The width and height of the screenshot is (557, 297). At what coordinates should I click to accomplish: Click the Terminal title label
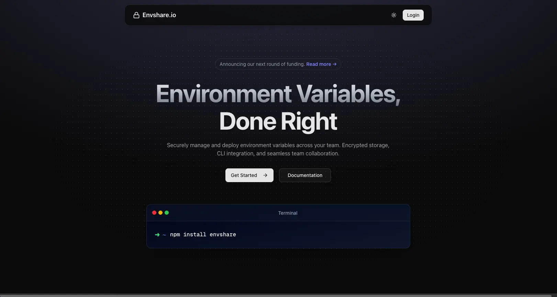pyautogui.click(x=288, y=213)
